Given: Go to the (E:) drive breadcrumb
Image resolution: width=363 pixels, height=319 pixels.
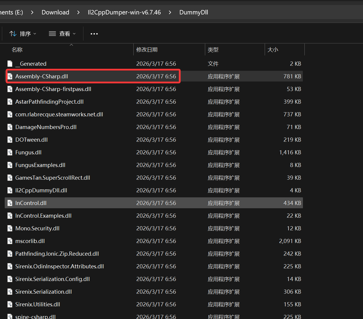Looking at the screenshot, I should [11, 12].
